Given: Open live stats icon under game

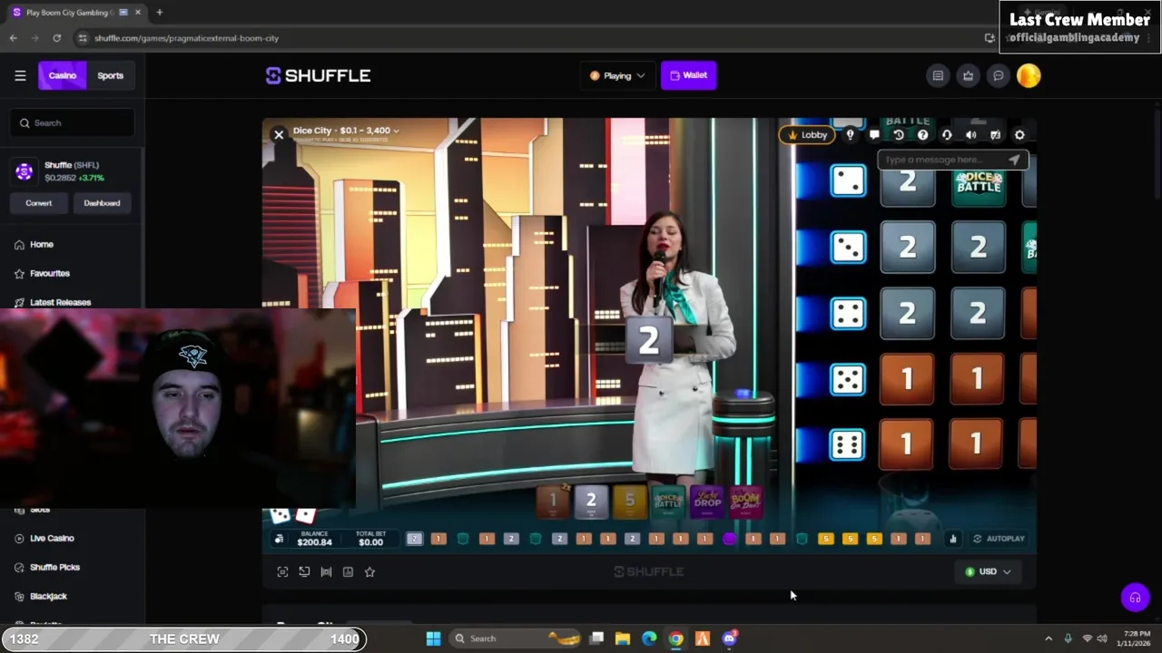Looking at the screenshot, I should (348, 571).
